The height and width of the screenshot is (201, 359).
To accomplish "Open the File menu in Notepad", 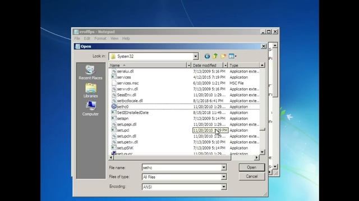I will point(77,39).
